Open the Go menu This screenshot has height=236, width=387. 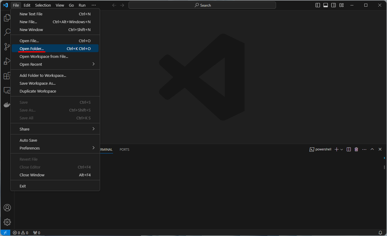coord(71,5)
